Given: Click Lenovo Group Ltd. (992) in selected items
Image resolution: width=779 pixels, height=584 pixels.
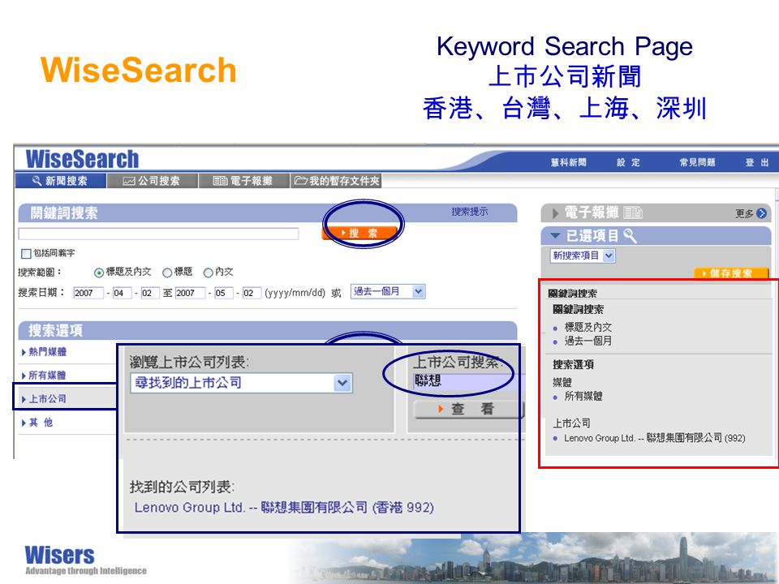Looking at the screenshot, I should 654,438.
